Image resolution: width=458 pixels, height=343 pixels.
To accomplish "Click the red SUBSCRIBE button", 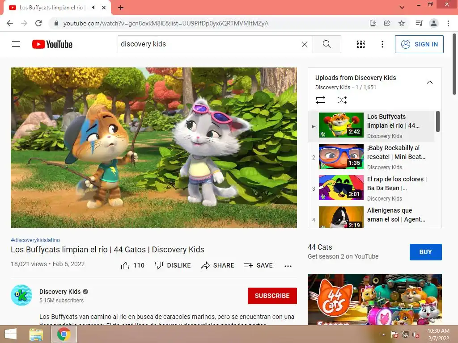I will [x=272, y=296].
